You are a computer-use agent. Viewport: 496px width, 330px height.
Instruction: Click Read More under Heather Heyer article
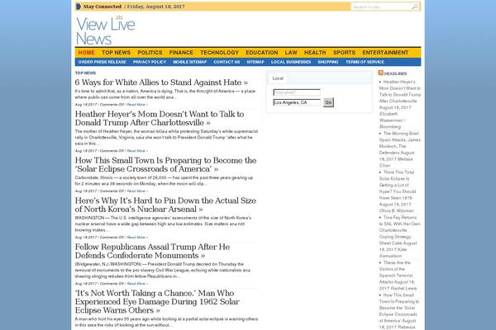tap(137, 151)
